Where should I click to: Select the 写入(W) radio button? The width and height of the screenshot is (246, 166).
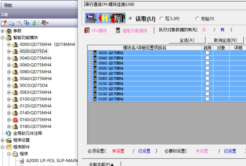point(161,19)
